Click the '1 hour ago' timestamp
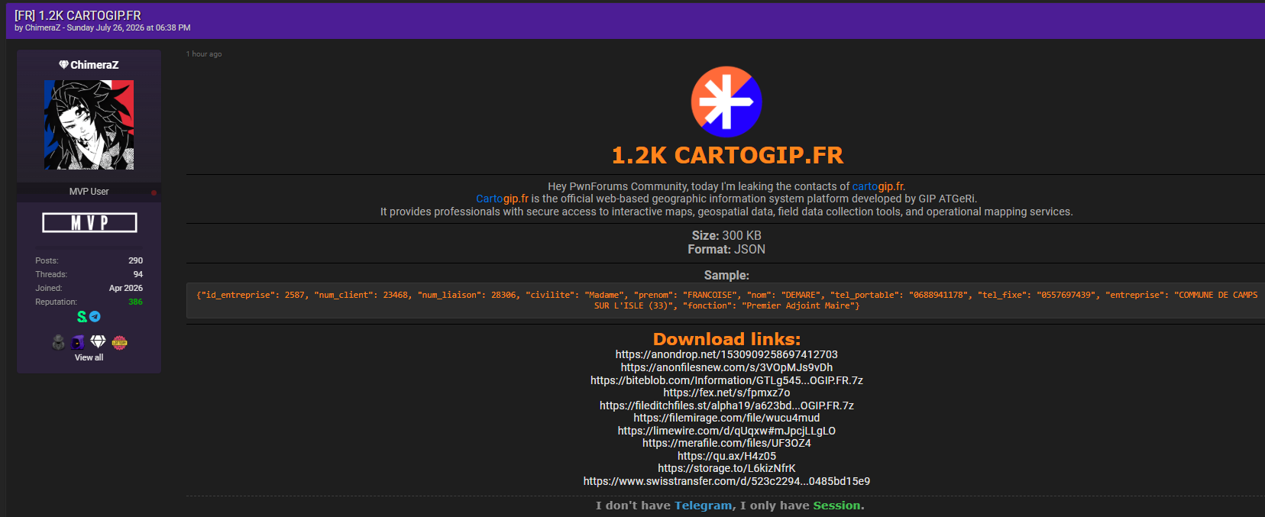Viewport: 1265px width, 517px height. pyautogui.click(x=204, y=54)
